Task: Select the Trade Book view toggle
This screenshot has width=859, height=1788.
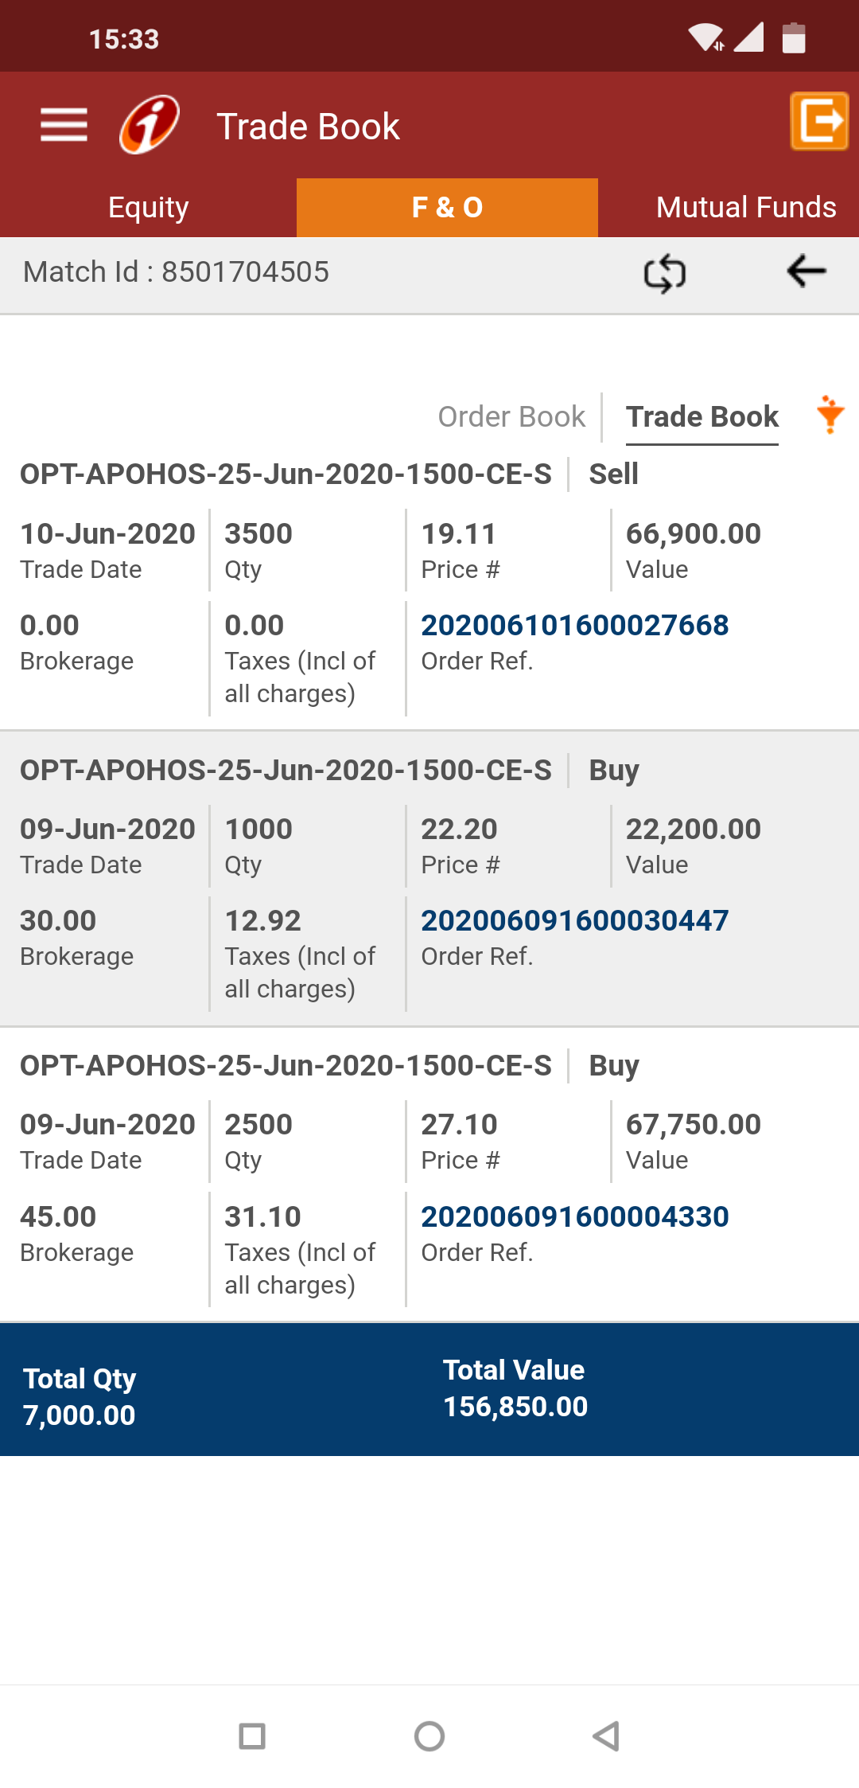Action: click(702, 416)
